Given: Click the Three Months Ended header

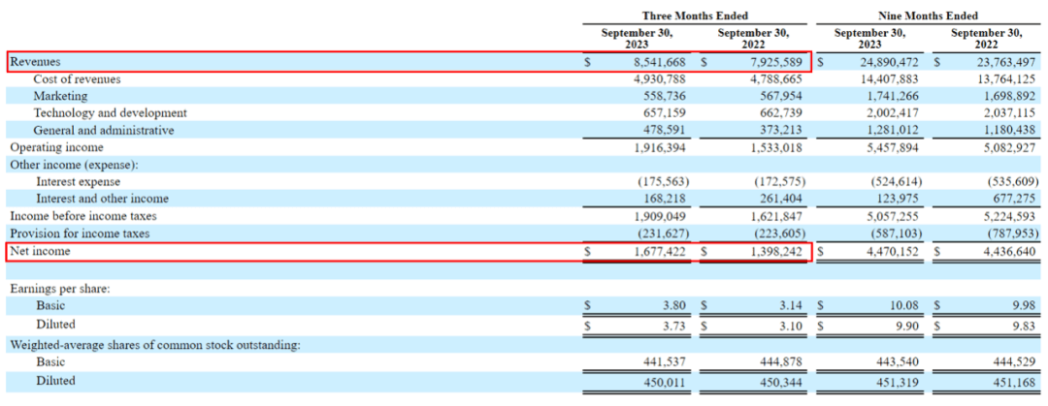Looking at the screenshot, I should (697, 16).
